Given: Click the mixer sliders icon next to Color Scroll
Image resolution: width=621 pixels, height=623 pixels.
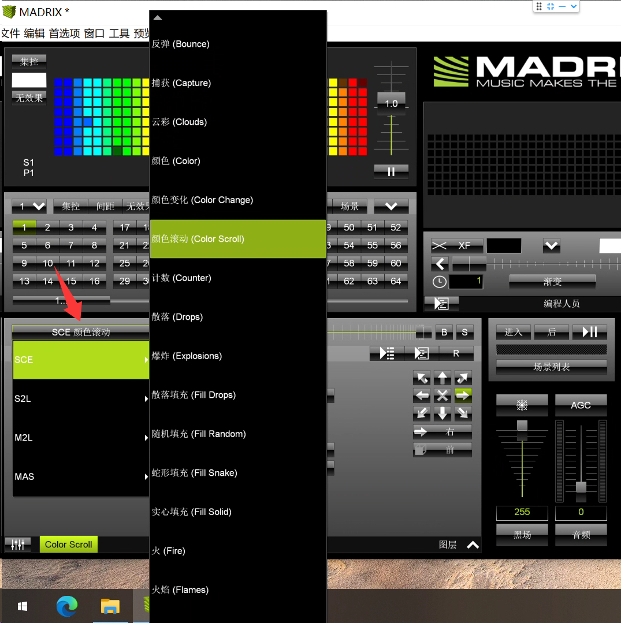Looking at the screenshot, I should tap(18, 544).
